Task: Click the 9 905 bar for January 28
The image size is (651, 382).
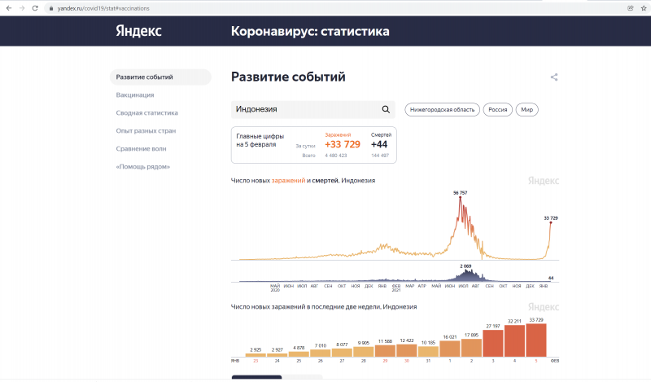Action: 363,352
